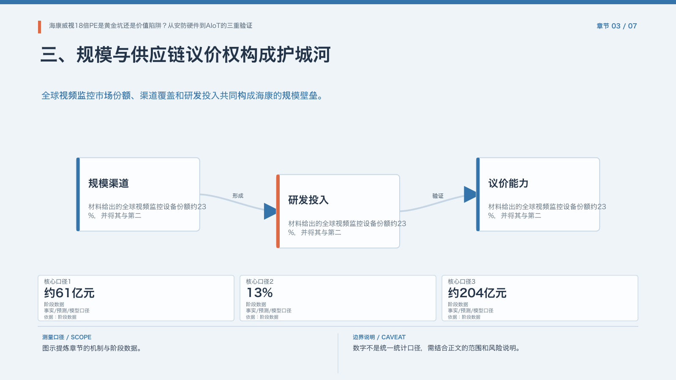Viewport: 676px width, 380px height.
Task: Click 阶段数据 line directly below 约204亿元
Action: pos(458,304)
